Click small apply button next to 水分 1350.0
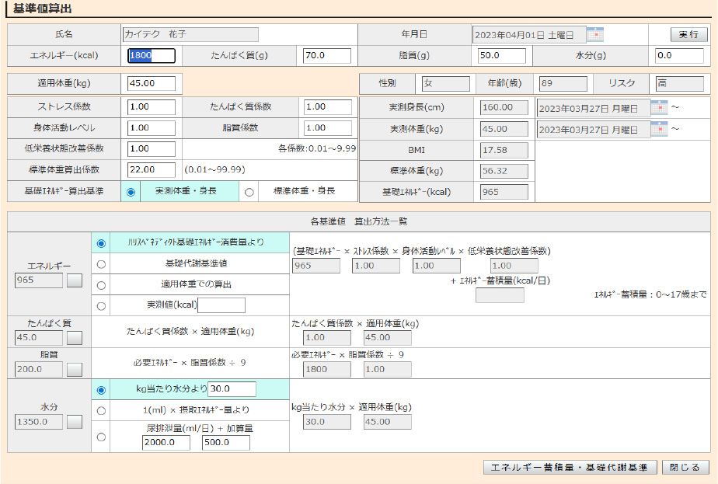The width and height of the screenshot is (718, 484). 75,422
